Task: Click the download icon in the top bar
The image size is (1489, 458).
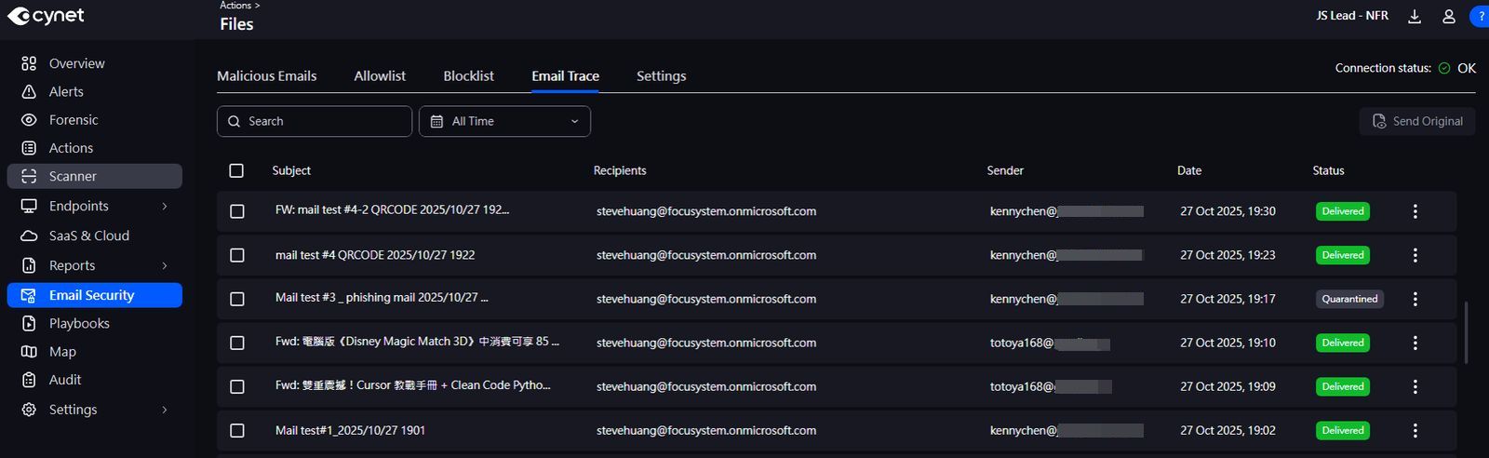Action: [x=1414, y=17]
